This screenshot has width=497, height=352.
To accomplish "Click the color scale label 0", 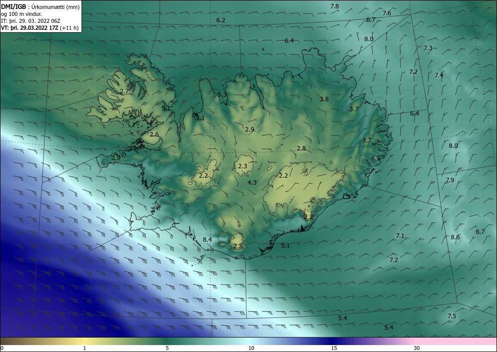I will click(x=2, y=349).
